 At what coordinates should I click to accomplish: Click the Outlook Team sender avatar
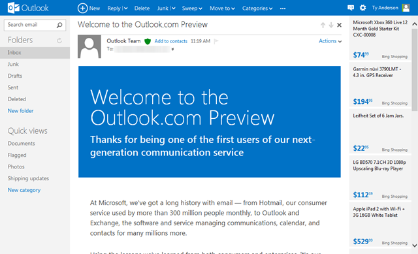tap(89, 46)
